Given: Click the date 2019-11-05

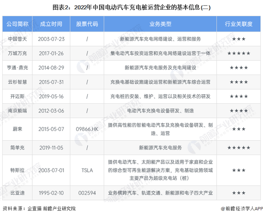Looking at the screenshot, I should coord(51,147).
